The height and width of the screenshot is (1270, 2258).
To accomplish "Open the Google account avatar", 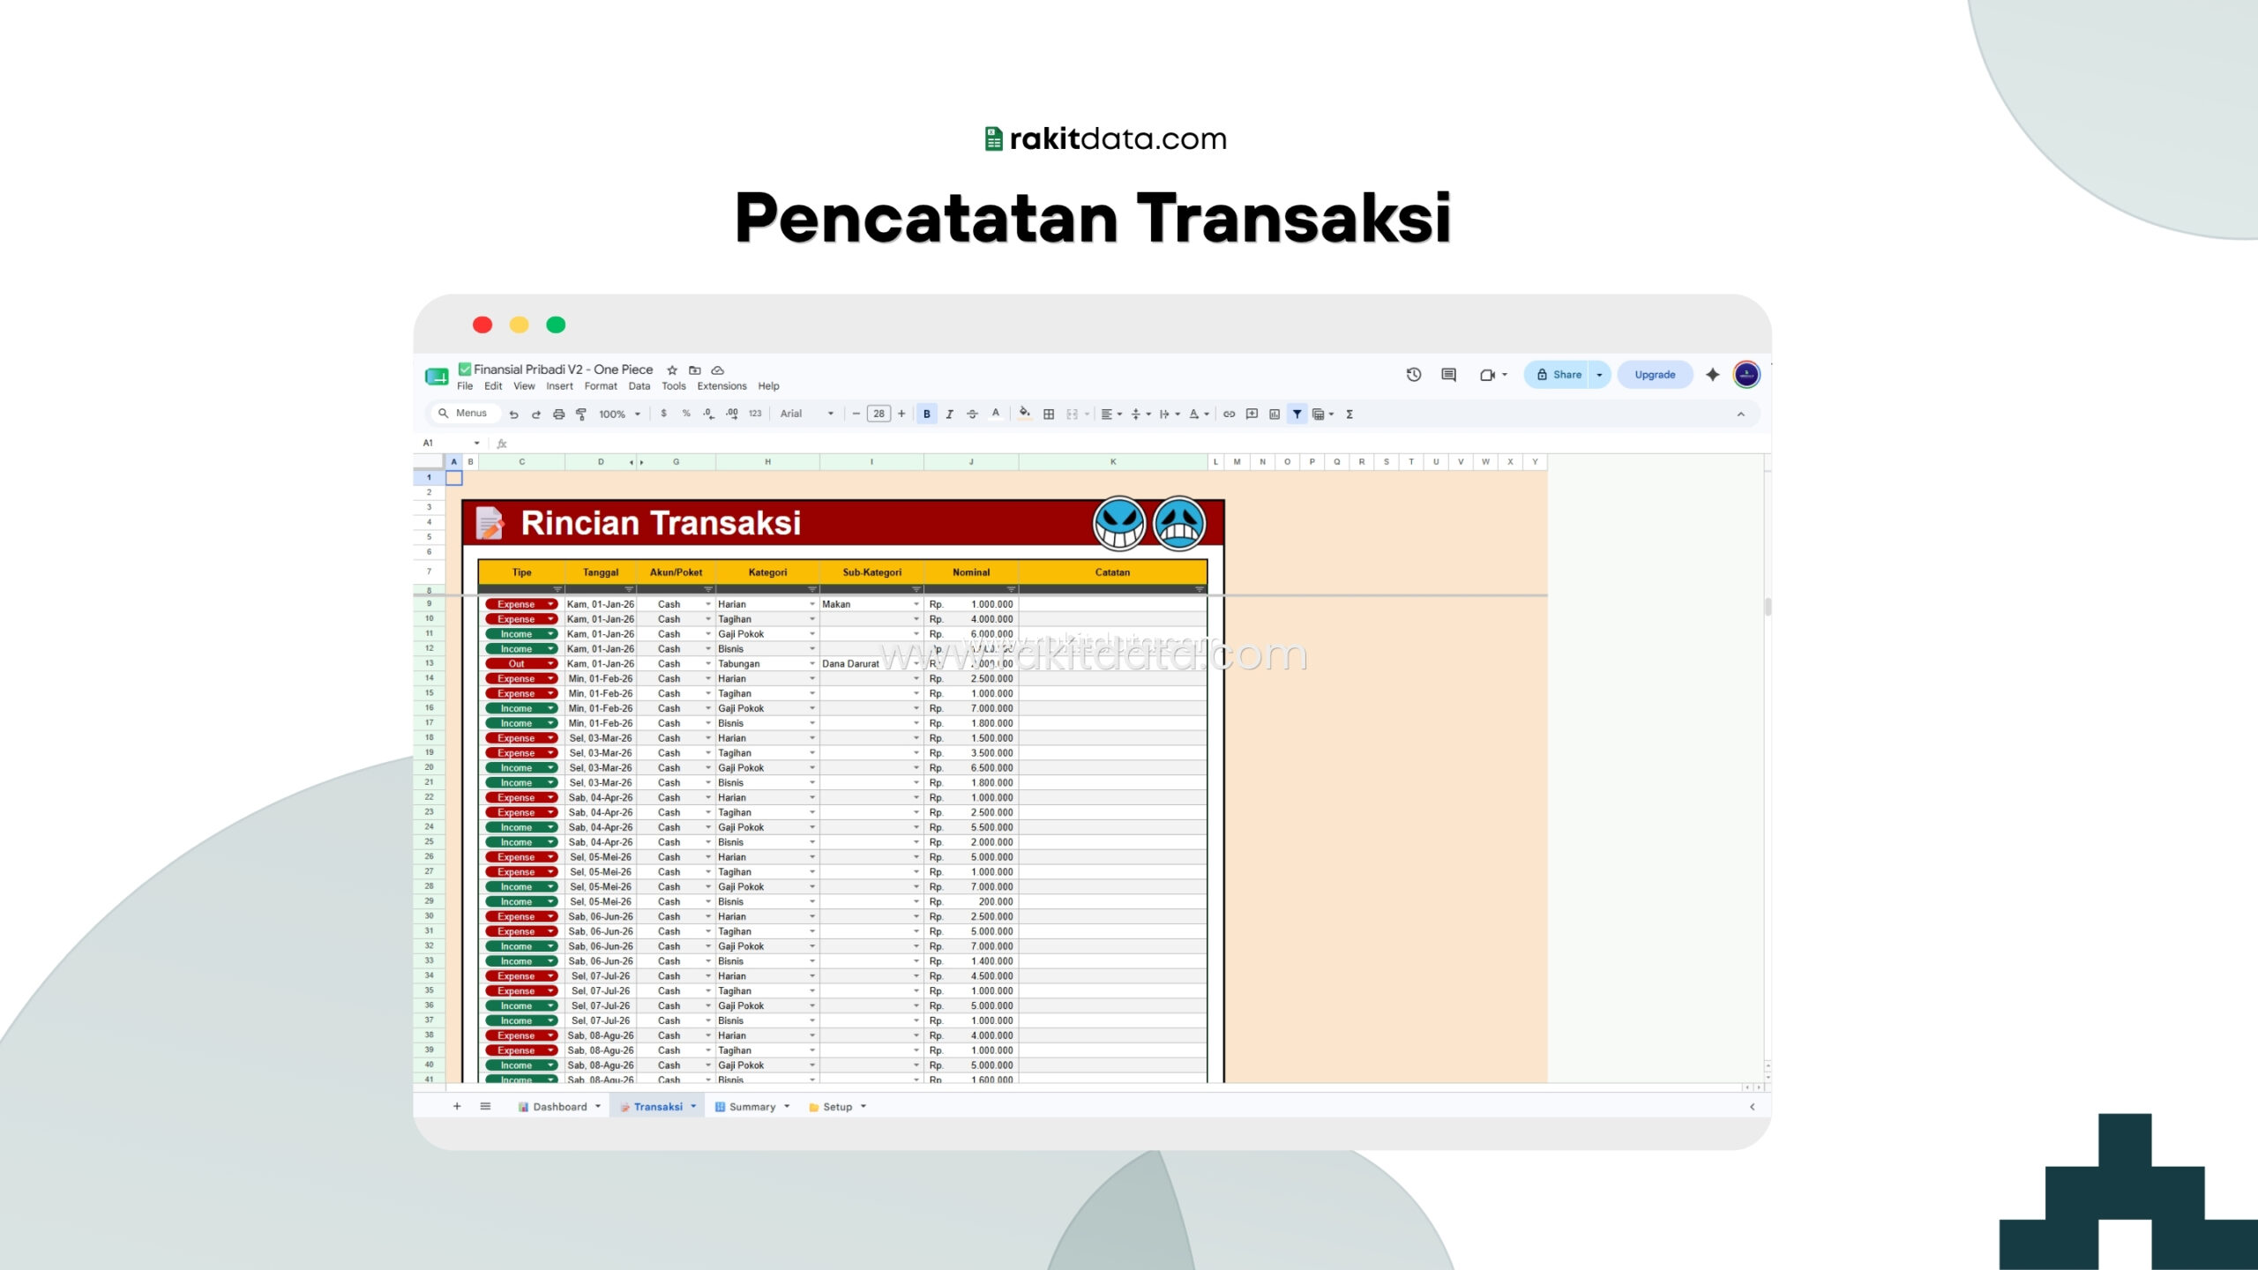I will (x=1746, y=375).
